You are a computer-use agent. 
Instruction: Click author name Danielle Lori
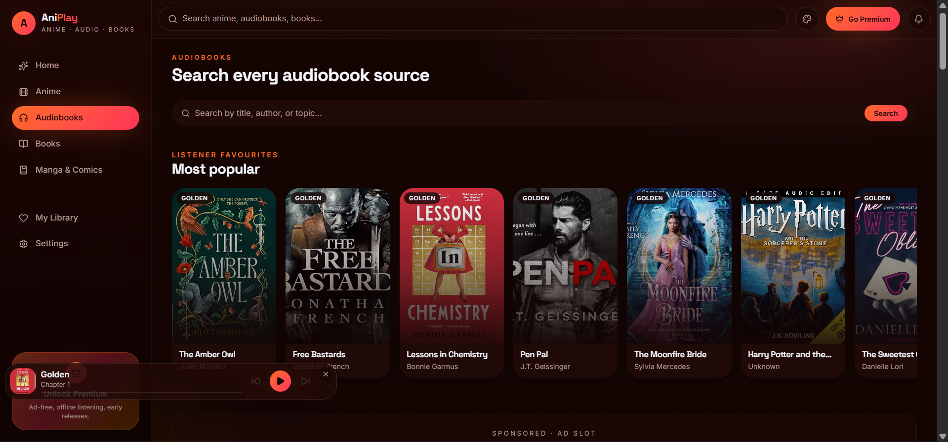883,367
